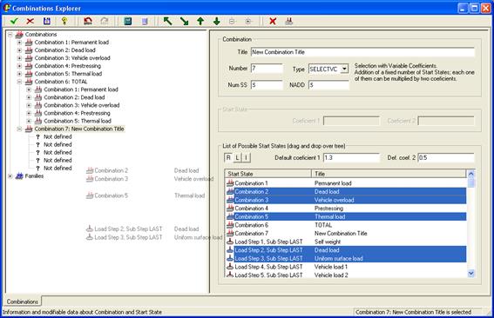
Task: Select Combination 2: Dead load under TOTAL
Action: point(74,97)
